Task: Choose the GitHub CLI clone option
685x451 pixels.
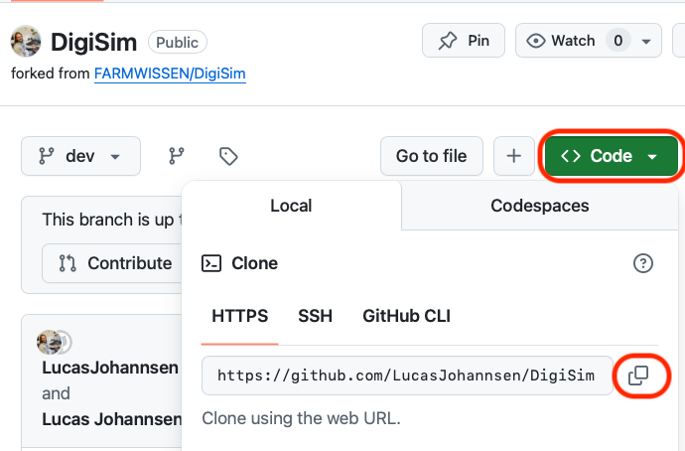Action: click(x=406, y=317)
